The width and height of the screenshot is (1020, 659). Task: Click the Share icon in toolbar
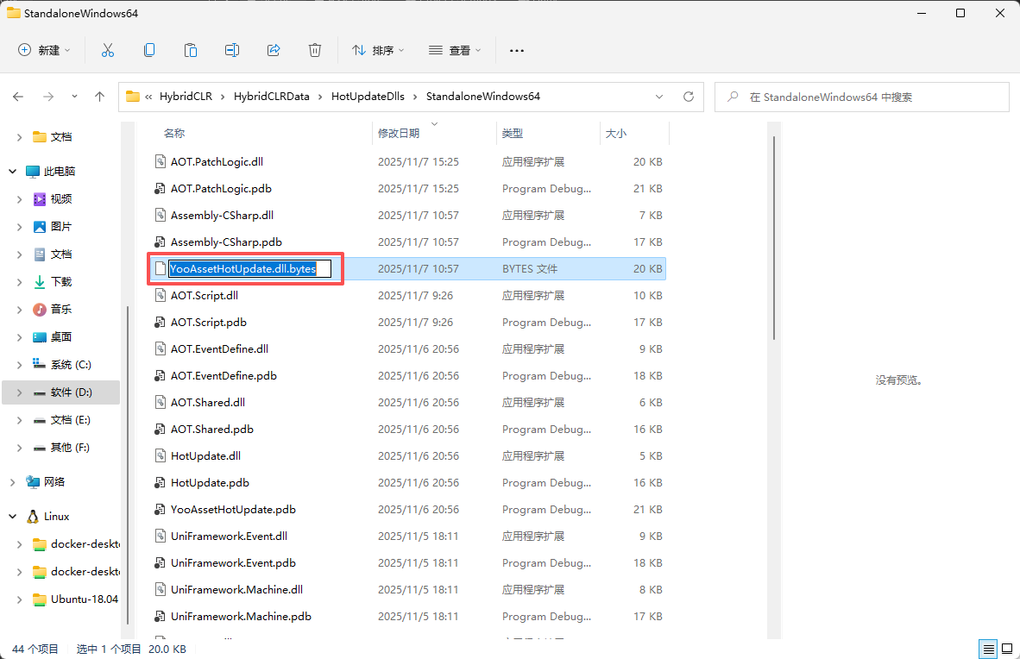[x=274, y=50]
